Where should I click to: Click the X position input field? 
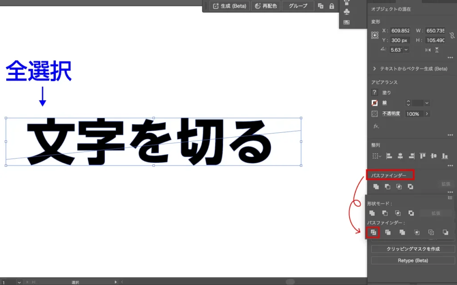[400, 31]
